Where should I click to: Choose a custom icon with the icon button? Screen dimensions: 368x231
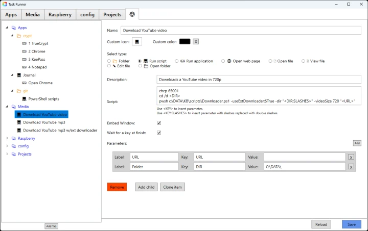(137, 42)
